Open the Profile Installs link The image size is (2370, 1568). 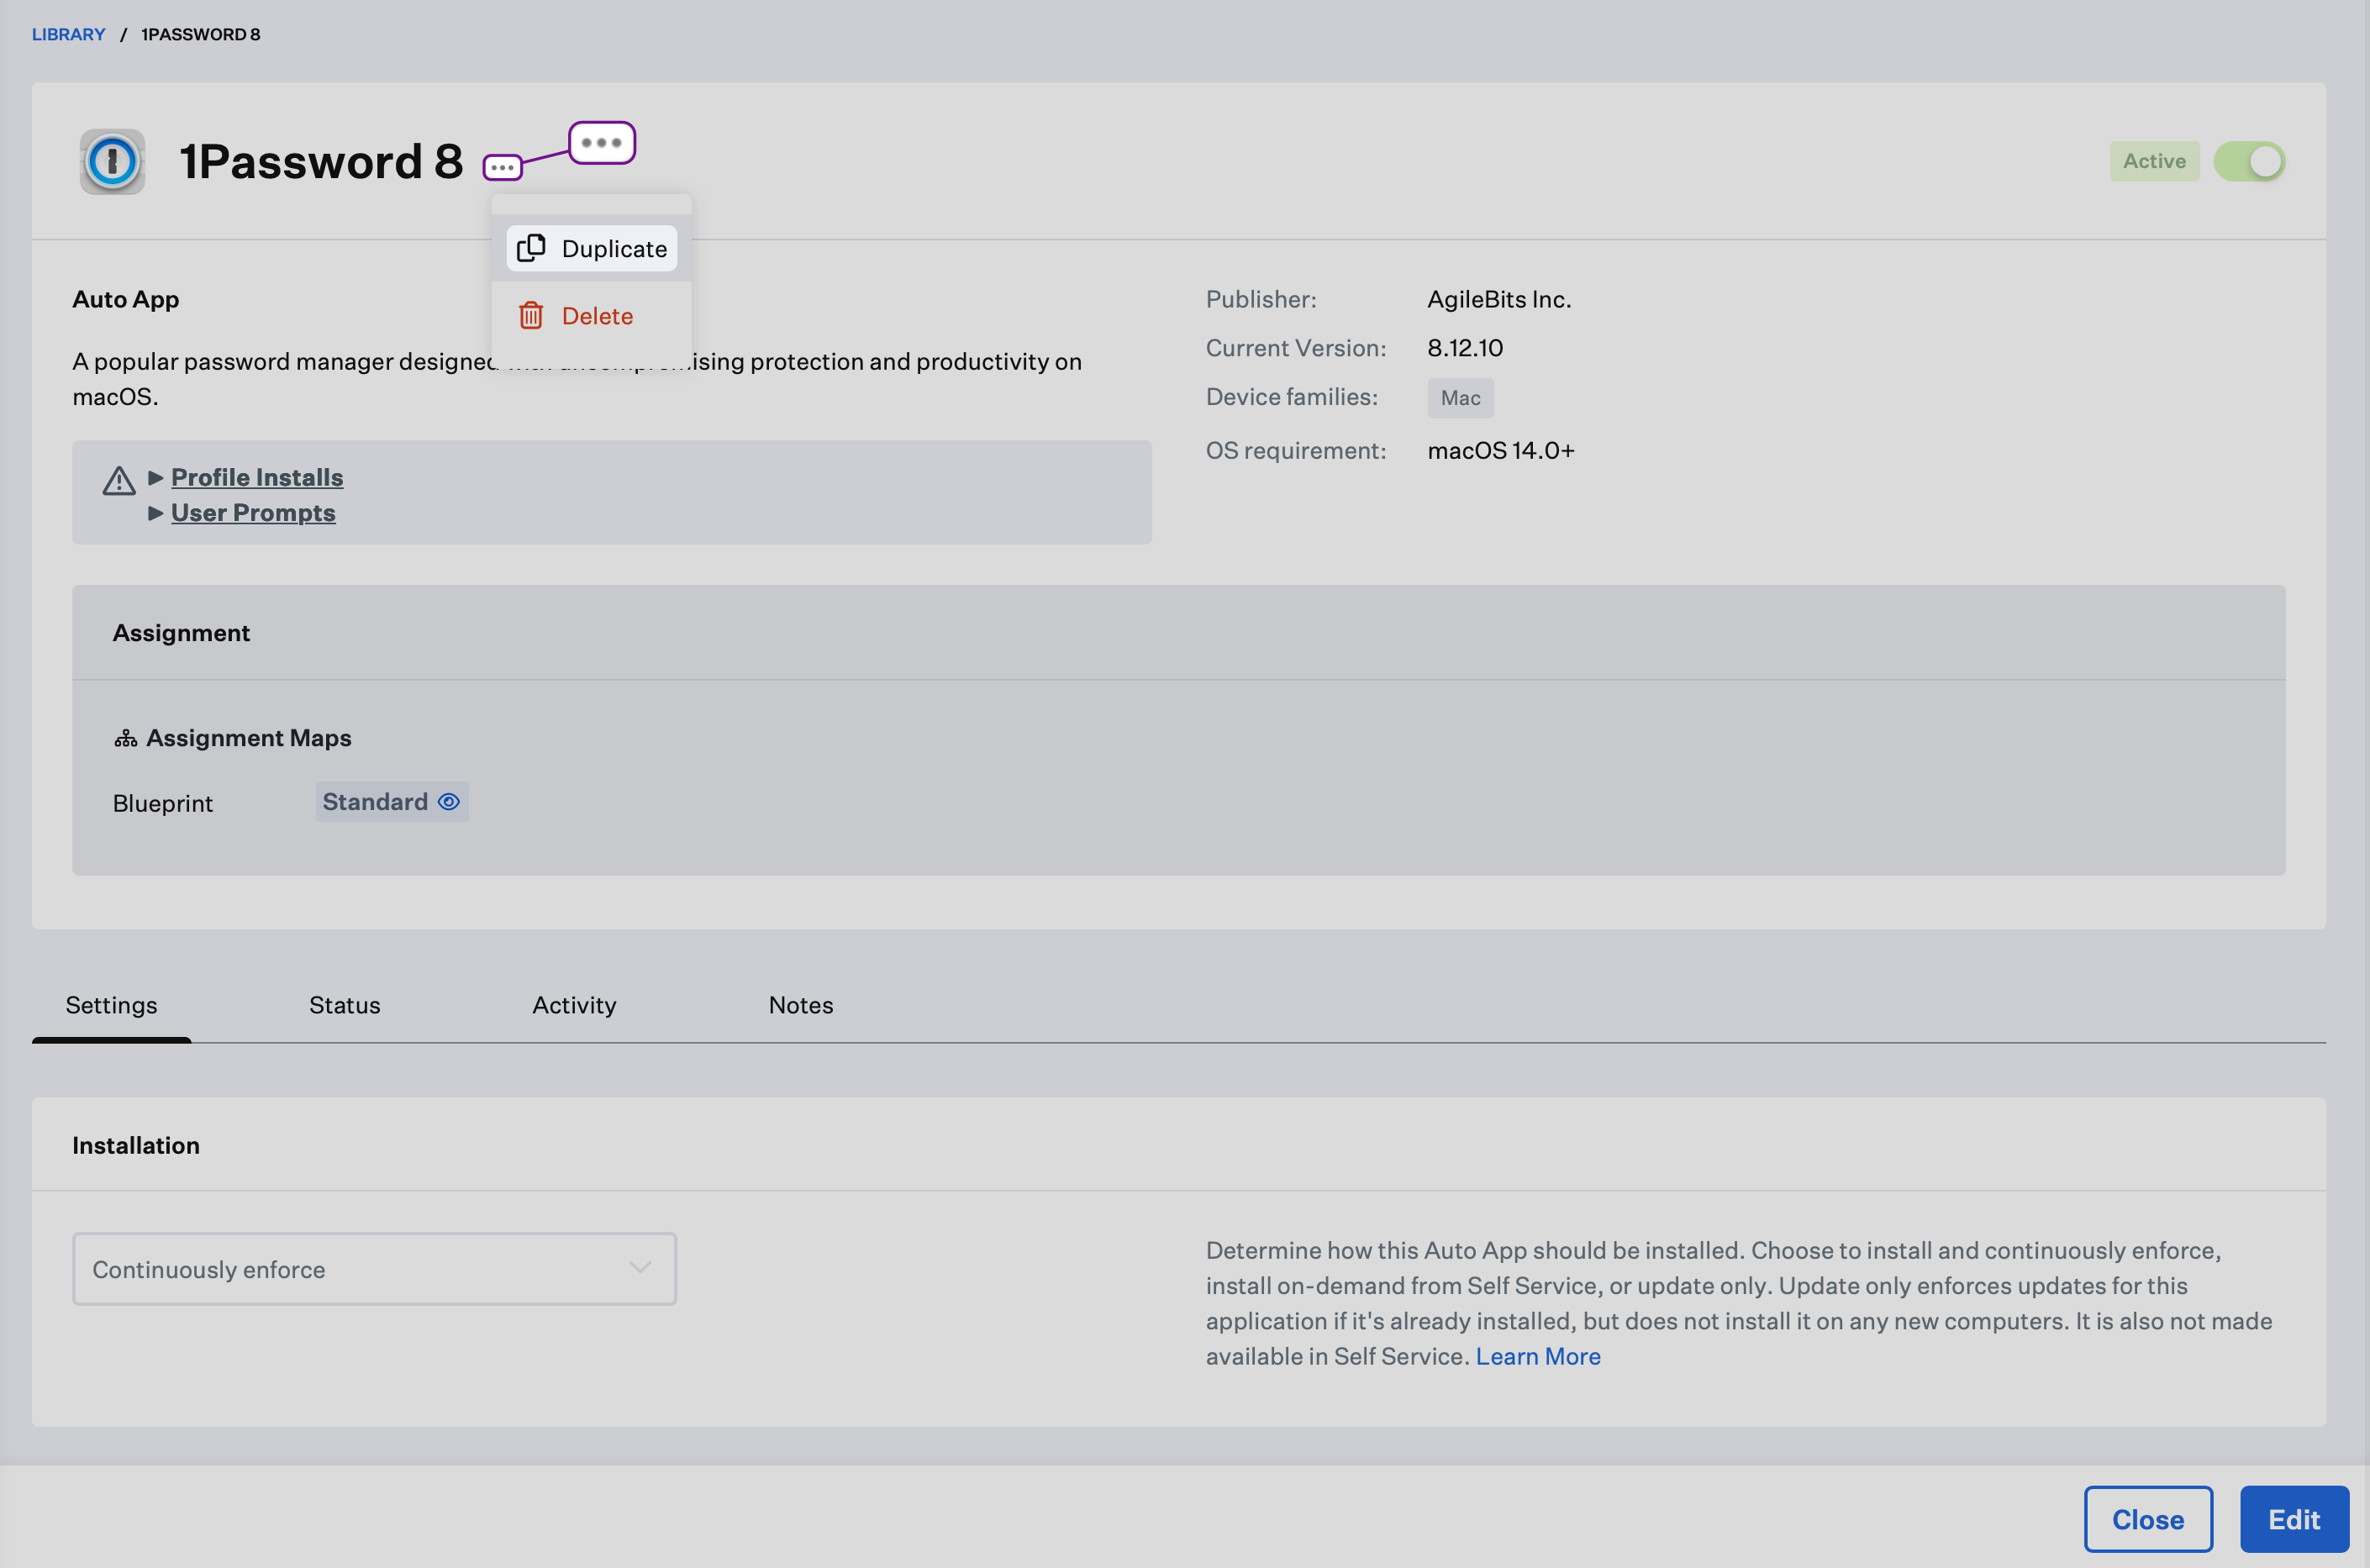tap(257, 478)
